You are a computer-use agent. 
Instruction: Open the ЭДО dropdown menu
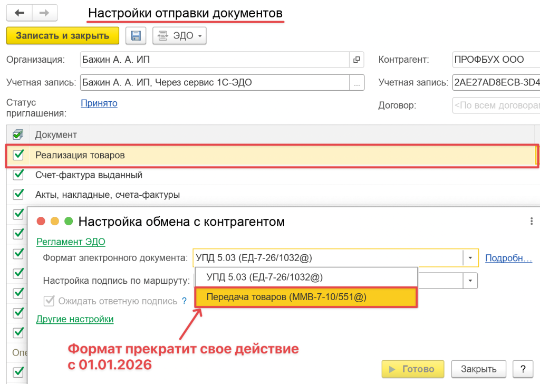179,36
